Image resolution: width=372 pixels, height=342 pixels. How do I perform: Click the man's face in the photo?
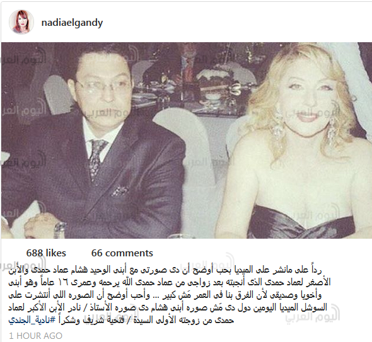point(103,86)
